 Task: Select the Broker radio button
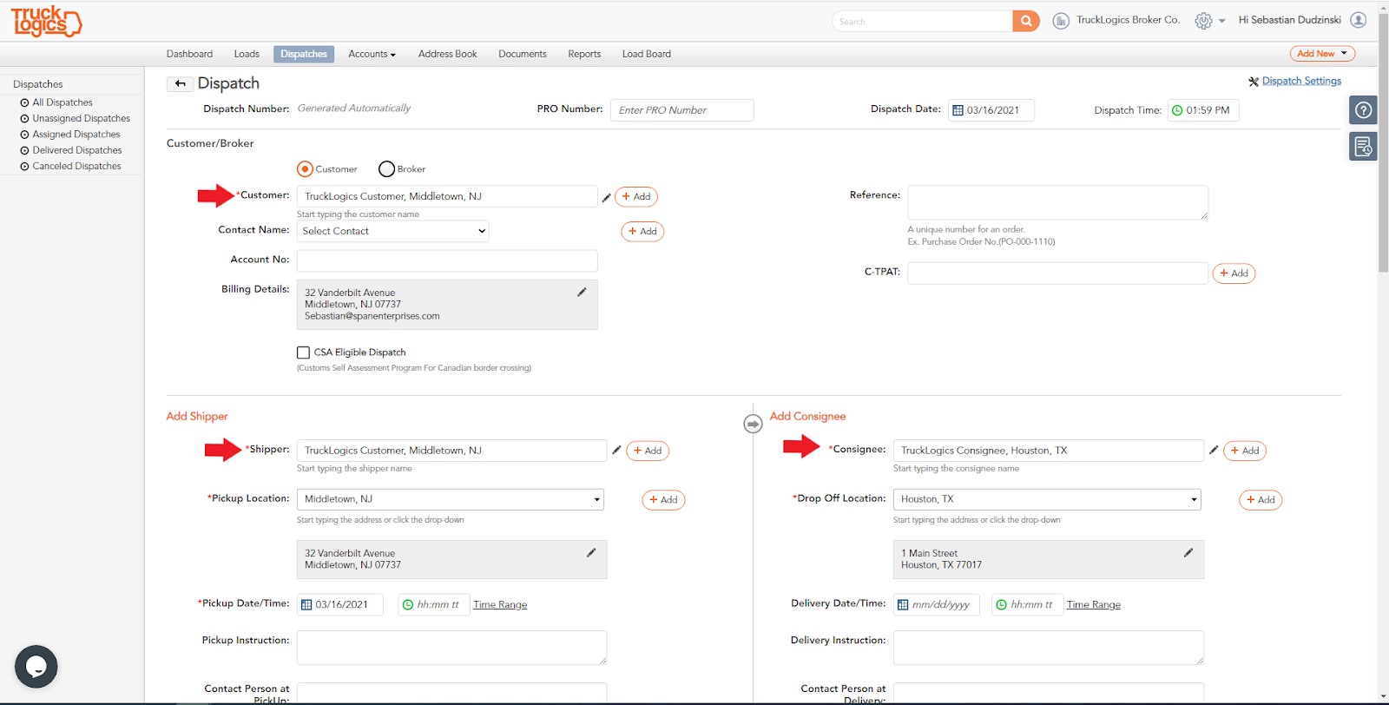click(386, 168)
